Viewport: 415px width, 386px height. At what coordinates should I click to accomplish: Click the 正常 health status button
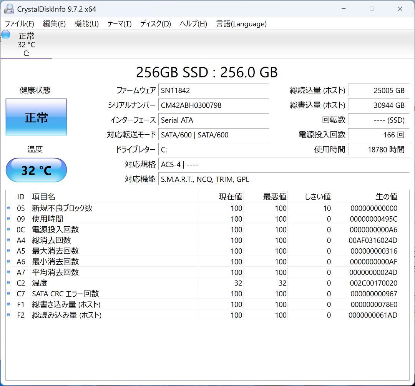pyautogui.click(x=36, y=117)
